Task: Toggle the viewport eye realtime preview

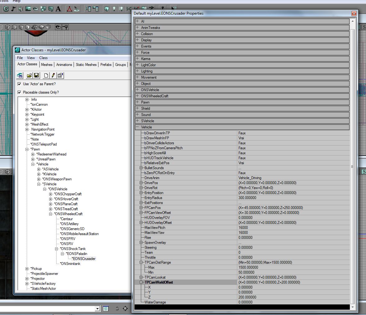Action: 58,27
